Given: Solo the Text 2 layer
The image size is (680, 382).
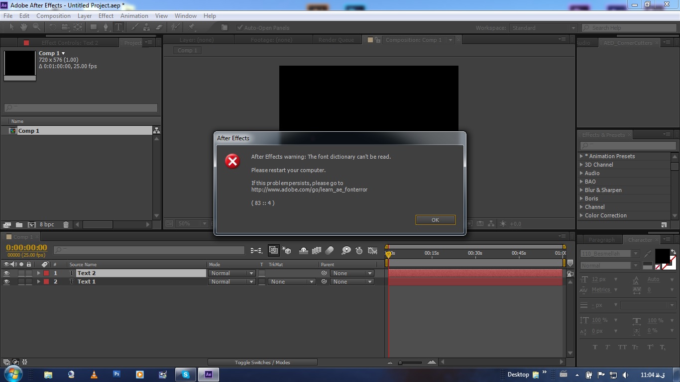Looking at the screenshot, I should pos(21,273).
